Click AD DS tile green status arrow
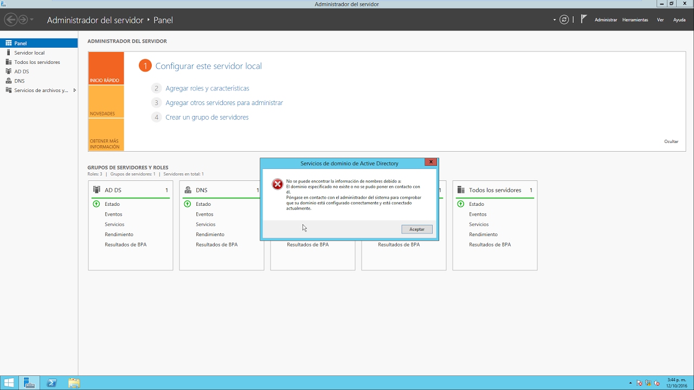The height and width of the screenshot is (390, 694). 97,204
